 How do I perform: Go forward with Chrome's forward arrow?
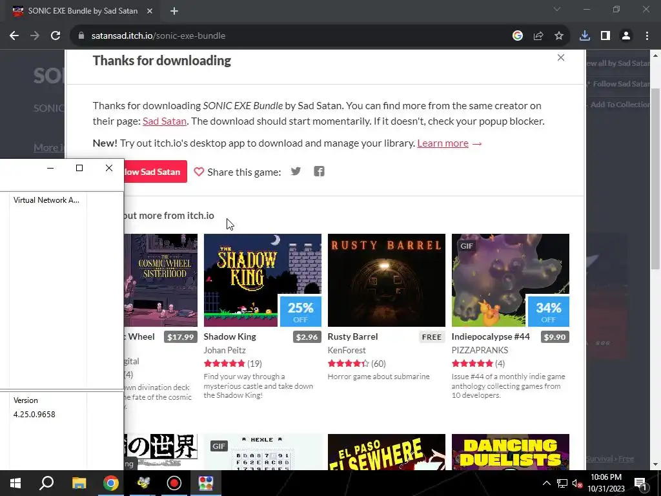point(35,36)
